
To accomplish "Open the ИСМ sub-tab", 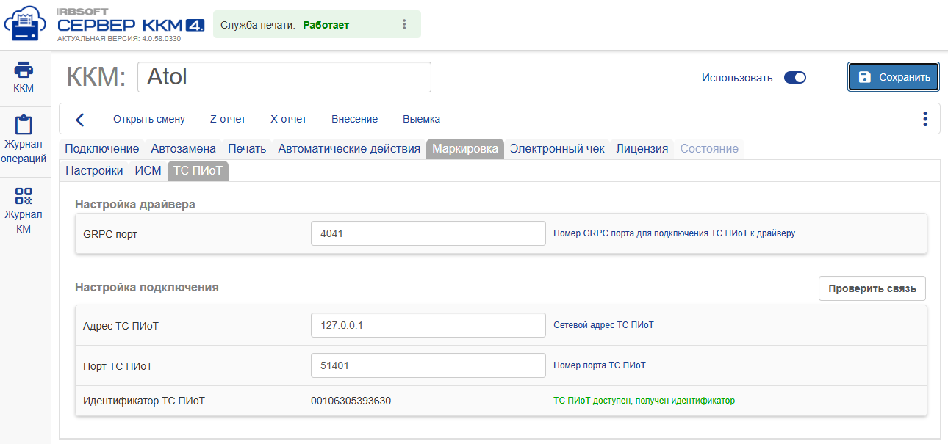I will 148,171.
